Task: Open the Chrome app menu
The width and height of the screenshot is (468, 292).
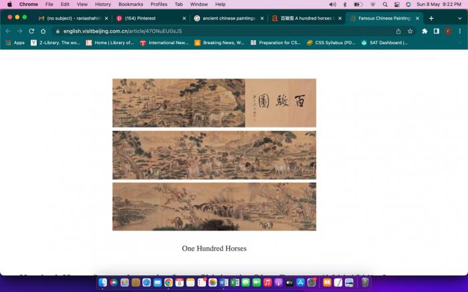Action: pos(29,4)
